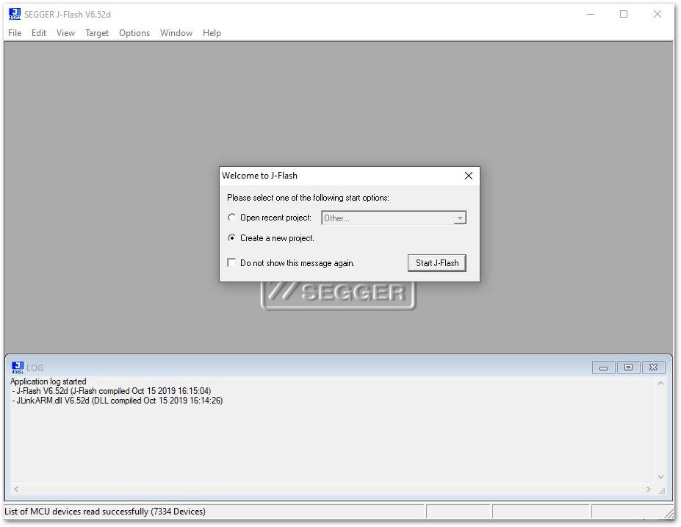Select the Open recent project radio button
This screenshot has height=527, width=681.
(x=232, y=218)
